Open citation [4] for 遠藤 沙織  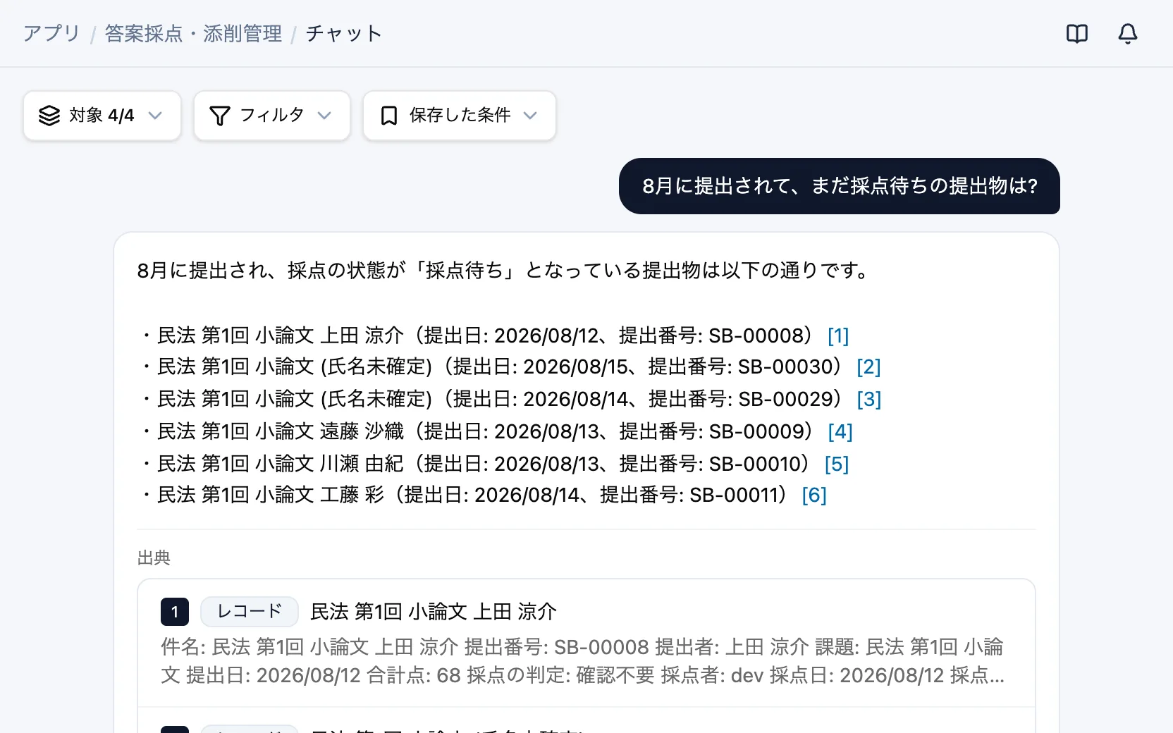click(x=840, y=431)
